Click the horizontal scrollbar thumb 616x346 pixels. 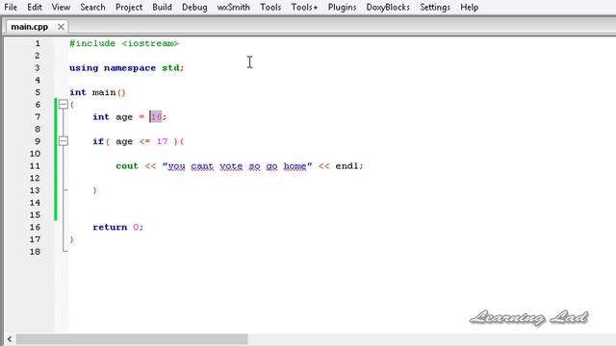coord(132,339)
